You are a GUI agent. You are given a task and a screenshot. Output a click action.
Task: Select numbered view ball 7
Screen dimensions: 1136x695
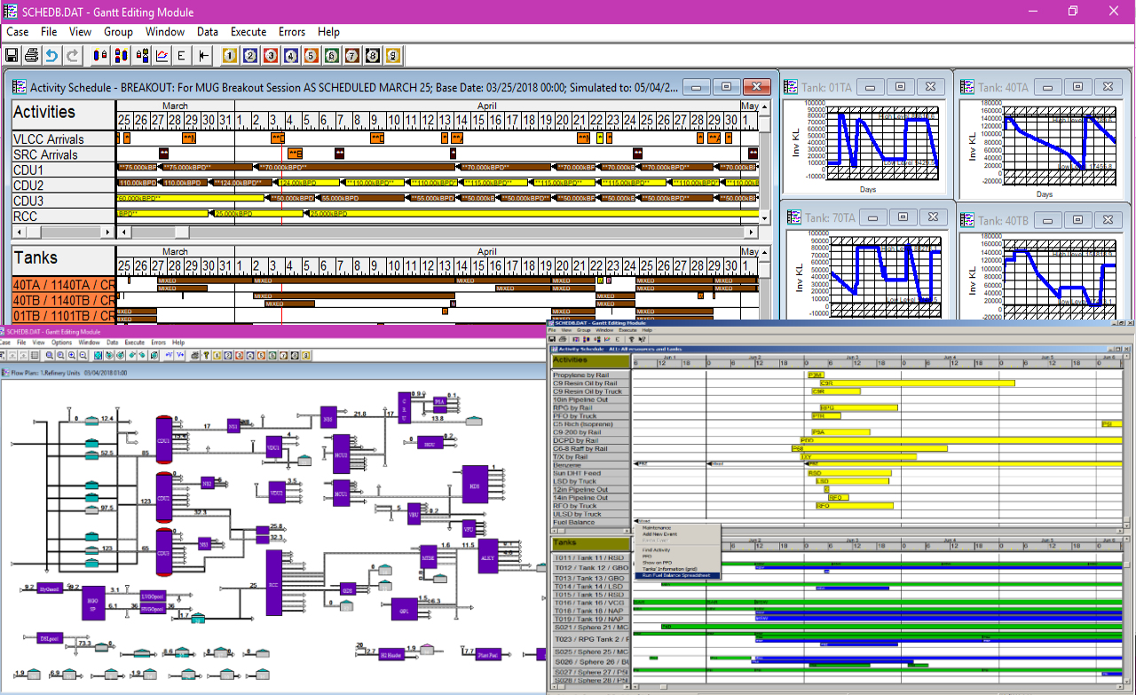tap(352, 55)
